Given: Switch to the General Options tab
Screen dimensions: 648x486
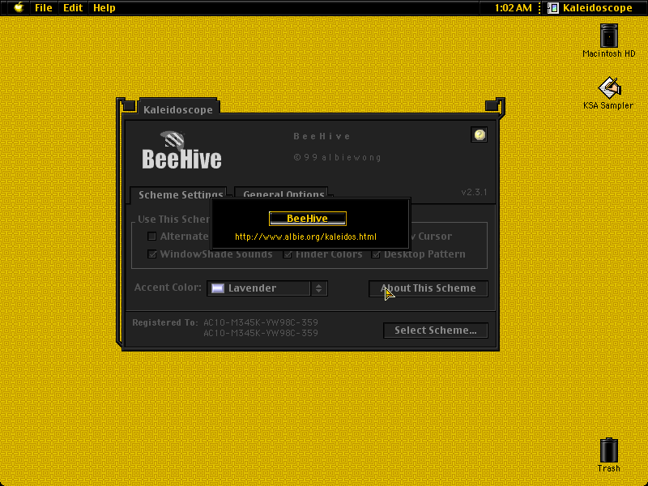Looking at the screenshot, I should (283, 194).
